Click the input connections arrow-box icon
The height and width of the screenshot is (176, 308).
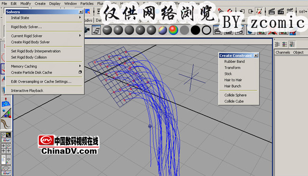(x=242, y=11)
